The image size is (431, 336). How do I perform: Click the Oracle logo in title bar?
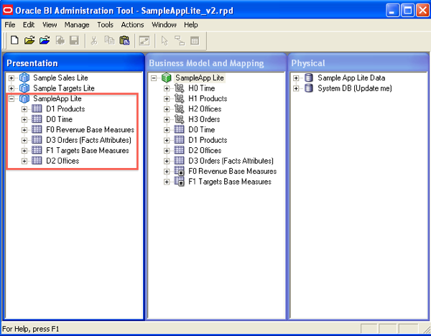8,10
